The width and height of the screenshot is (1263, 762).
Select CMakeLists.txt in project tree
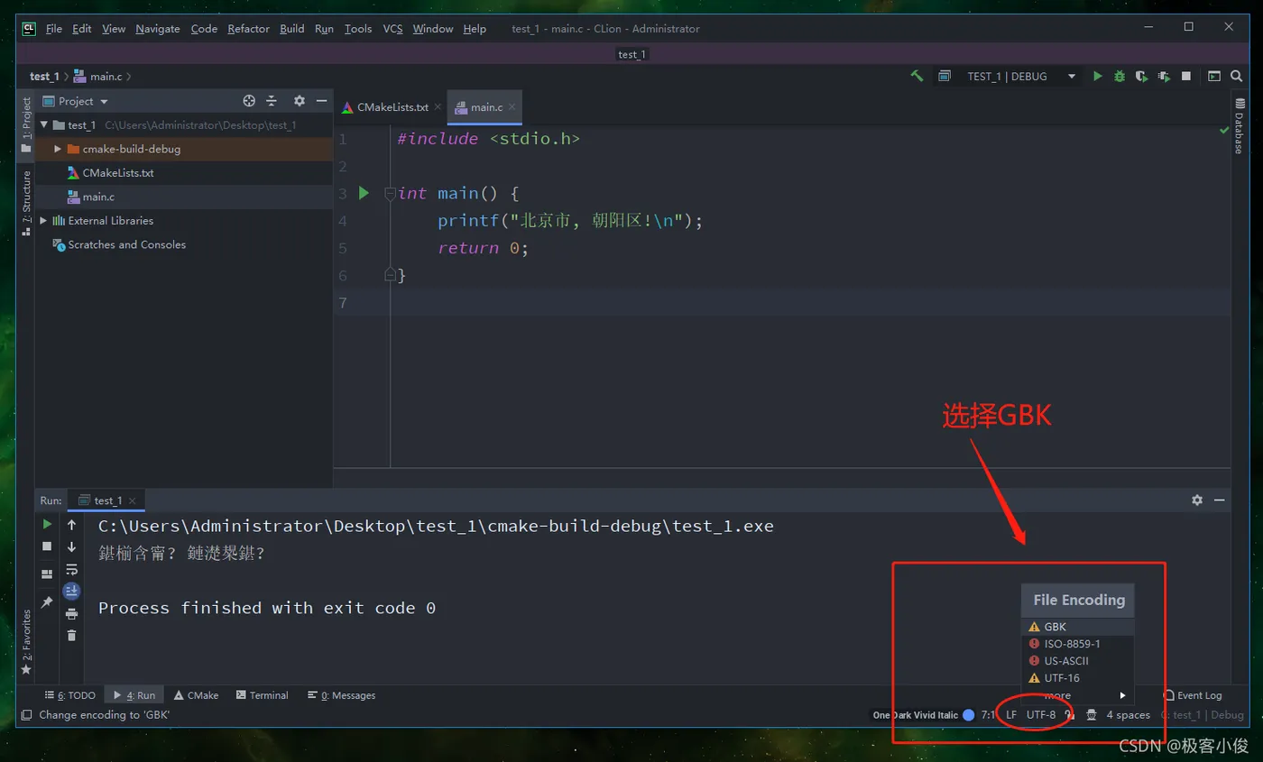point(117,173)
